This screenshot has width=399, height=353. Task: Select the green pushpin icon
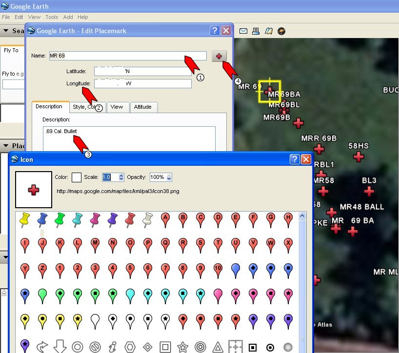click(60, 220)
